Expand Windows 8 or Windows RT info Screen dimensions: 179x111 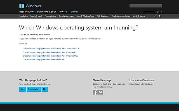(50, 52)
